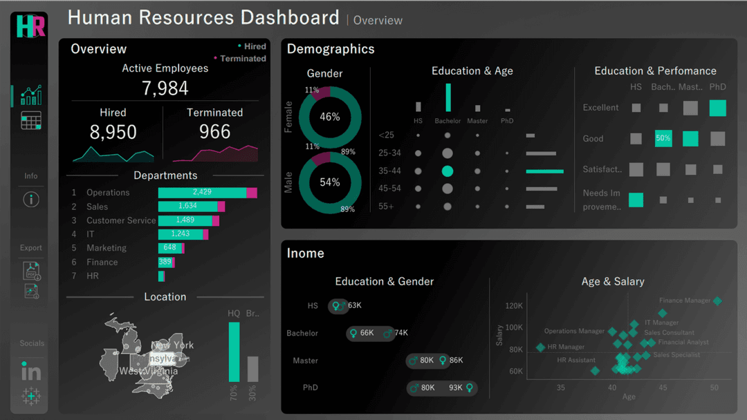Select the Female gender donut chart
Viewport: 747px width, 420px height.
(330, 117)
